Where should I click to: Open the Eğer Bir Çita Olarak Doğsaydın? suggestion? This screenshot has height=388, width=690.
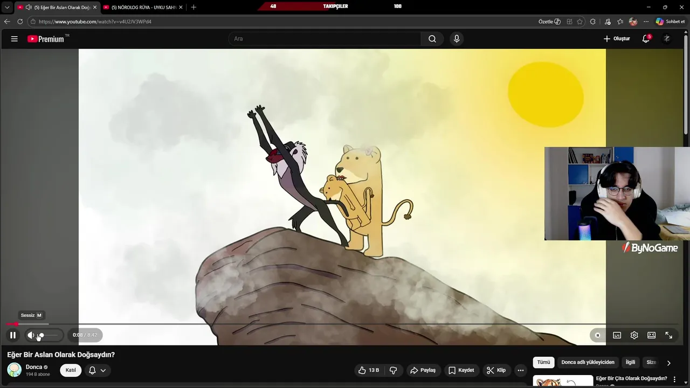631,378
